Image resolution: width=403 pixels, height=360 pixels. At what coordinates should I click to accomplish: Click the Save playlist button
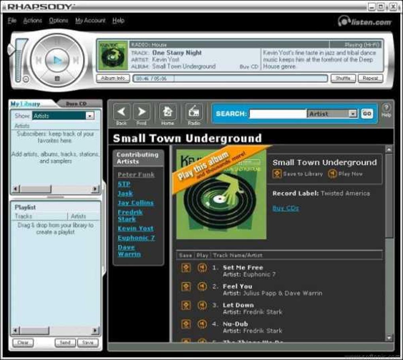click(88, 343)
